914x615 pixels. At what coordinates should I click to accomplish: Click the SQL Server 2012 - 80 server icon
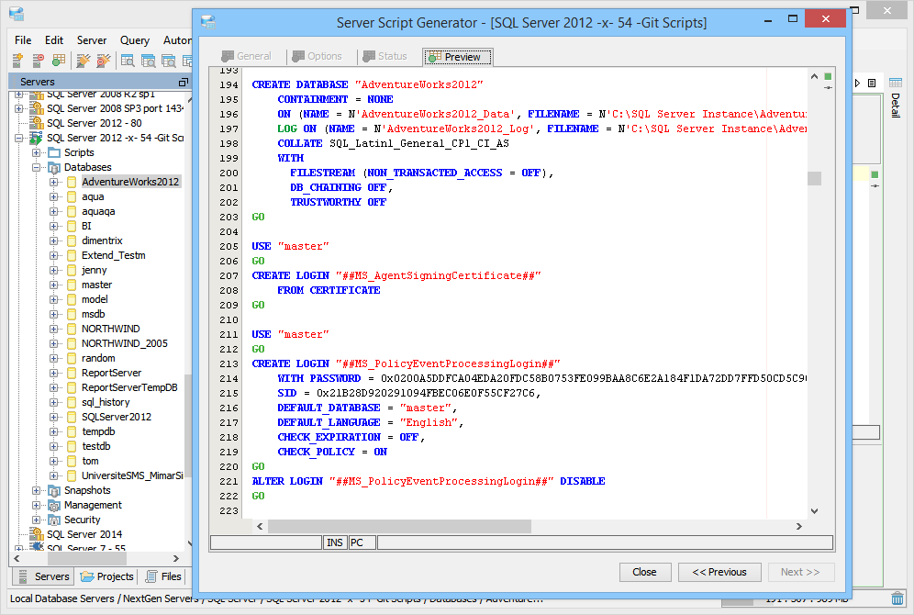click(x=37, y=123)
